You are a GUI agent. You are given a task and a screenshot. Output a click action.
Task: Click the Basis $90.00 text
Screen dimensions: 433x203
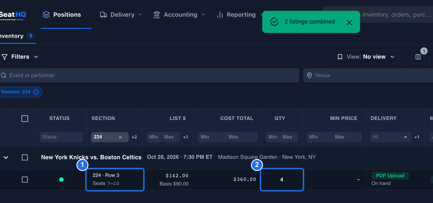click(174, 184)
